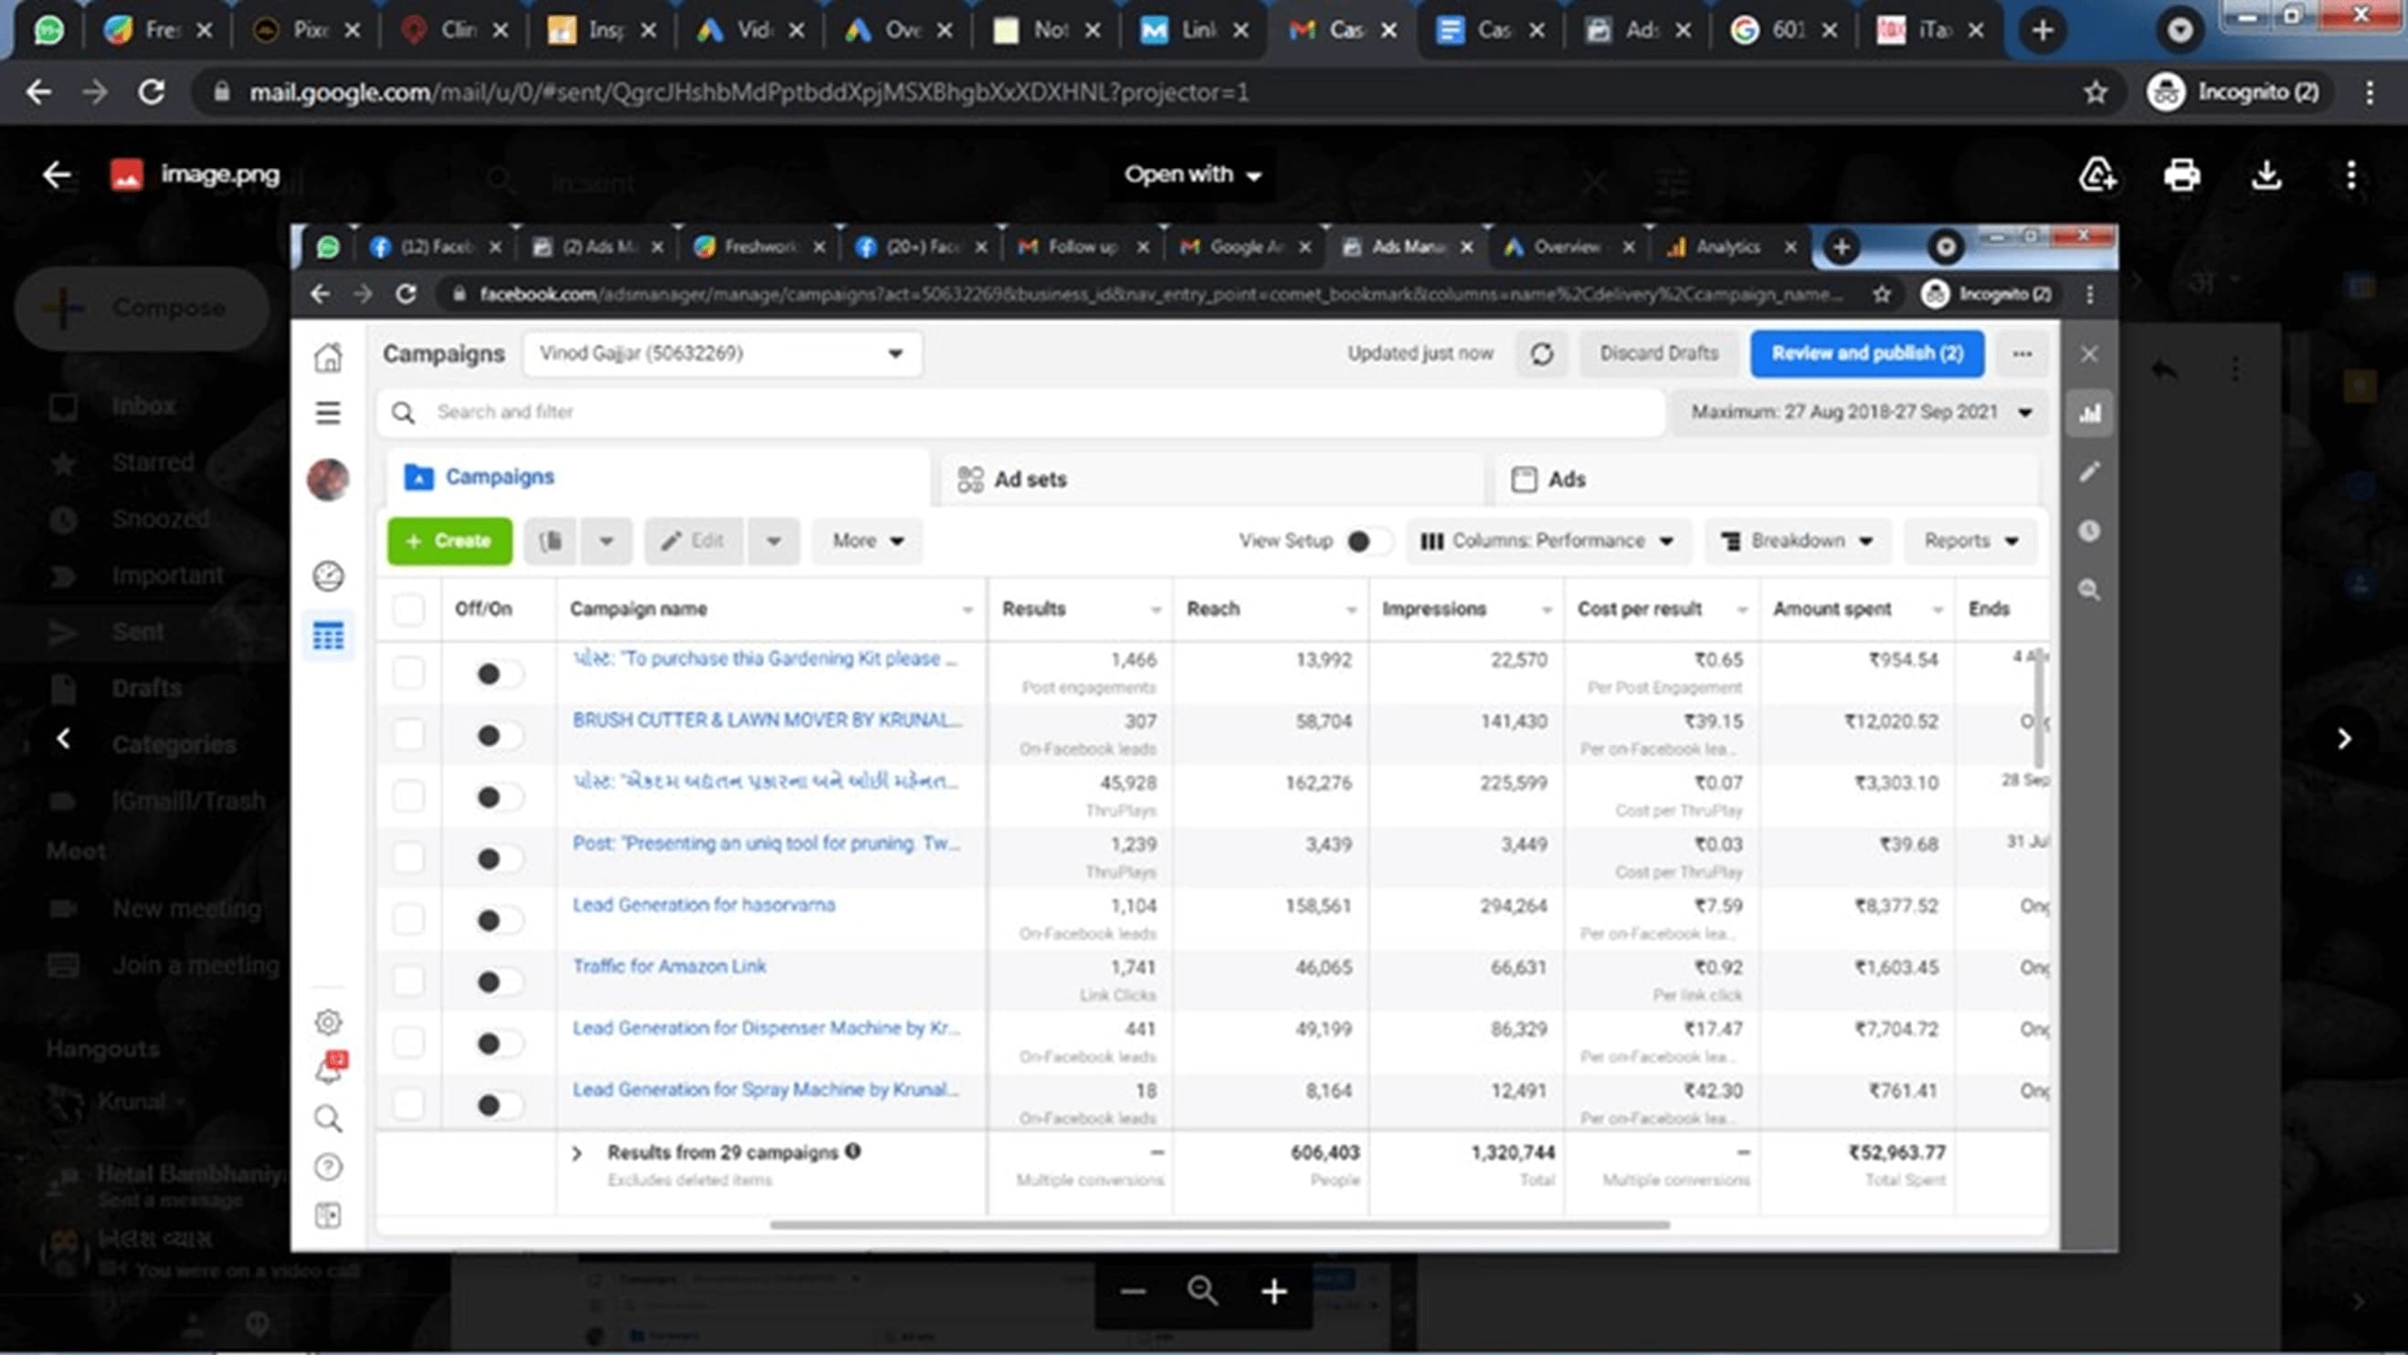This screenshot has width=2408, height=1355.
Task: Print image.png using the printer icon
Action: pos(2181,174)
